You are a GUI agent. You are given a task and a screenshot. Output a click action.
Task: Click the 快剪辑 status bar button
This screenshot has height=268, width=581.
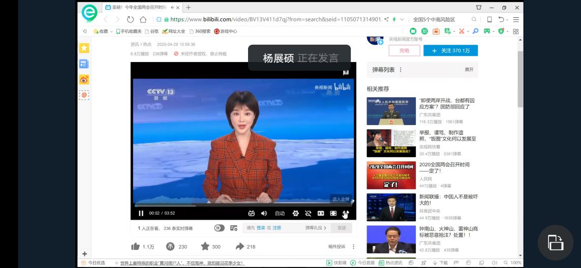[x=337, y=263]
